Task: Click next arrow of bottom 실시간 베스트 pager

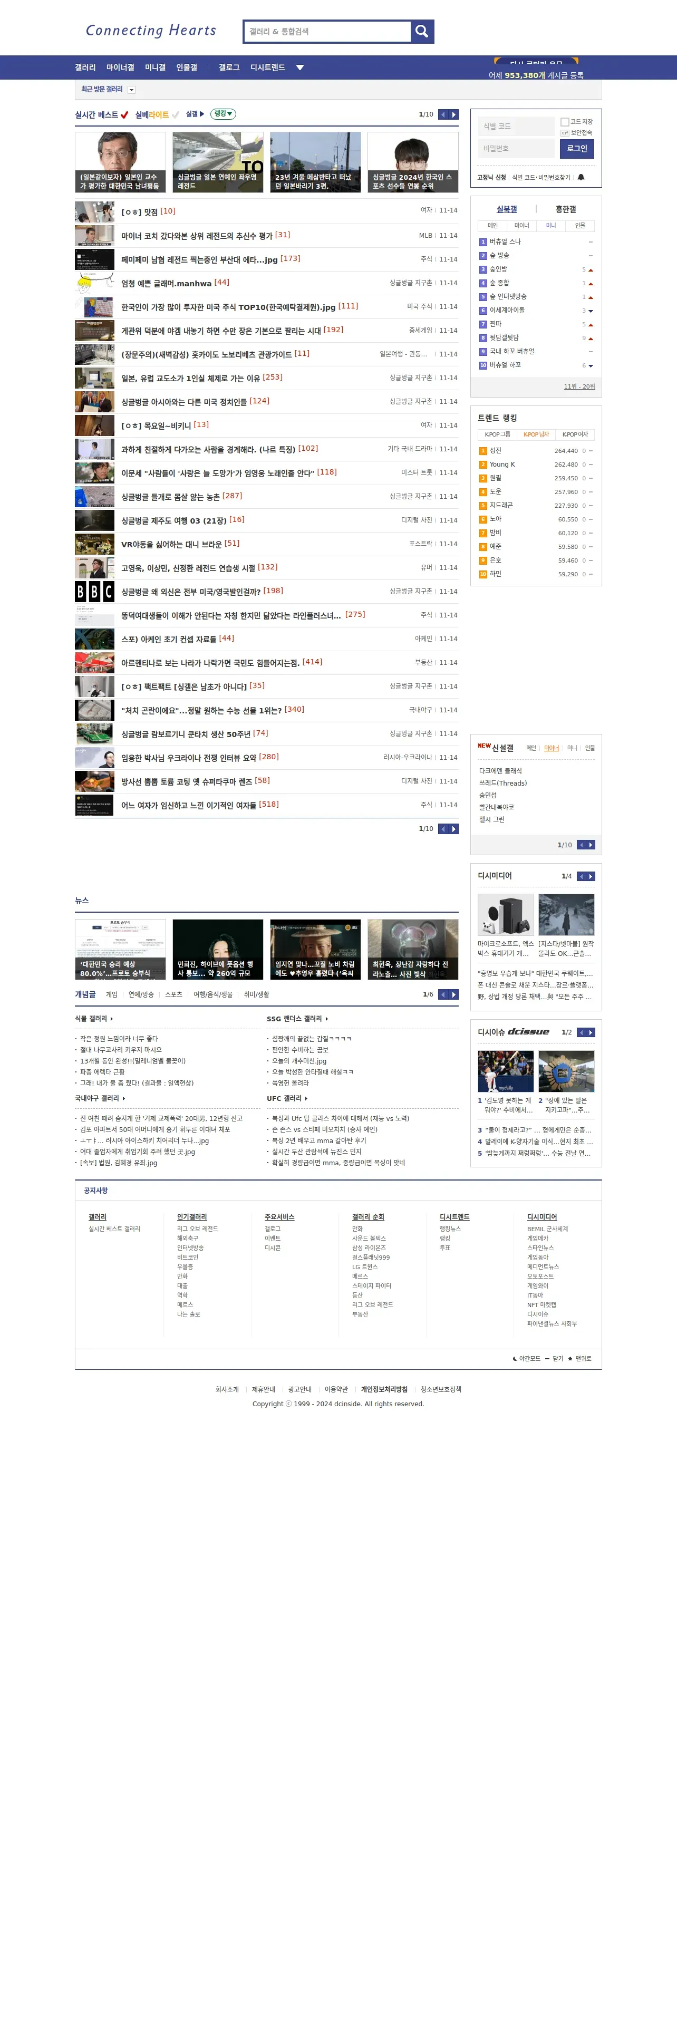Action: click(x=454, y=829)
